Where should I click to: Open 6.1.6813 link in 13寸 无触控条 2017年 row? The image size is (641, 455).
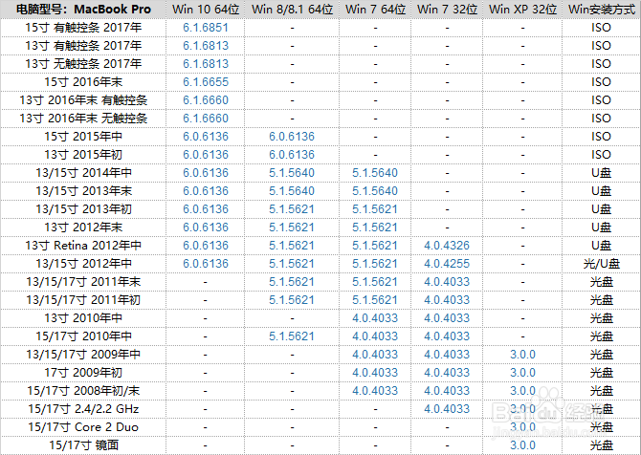click(x=206, y=64)
